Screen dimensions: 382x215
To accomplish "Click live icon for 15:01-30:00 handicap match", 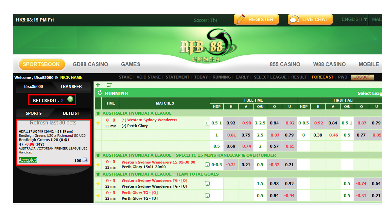I will coord(207,165).
